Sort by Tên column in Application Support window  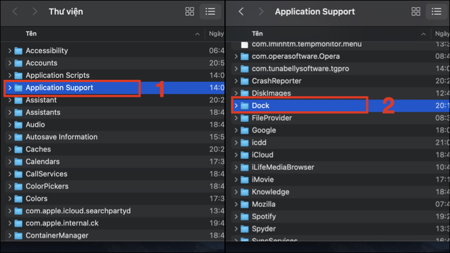click(258, 34)
